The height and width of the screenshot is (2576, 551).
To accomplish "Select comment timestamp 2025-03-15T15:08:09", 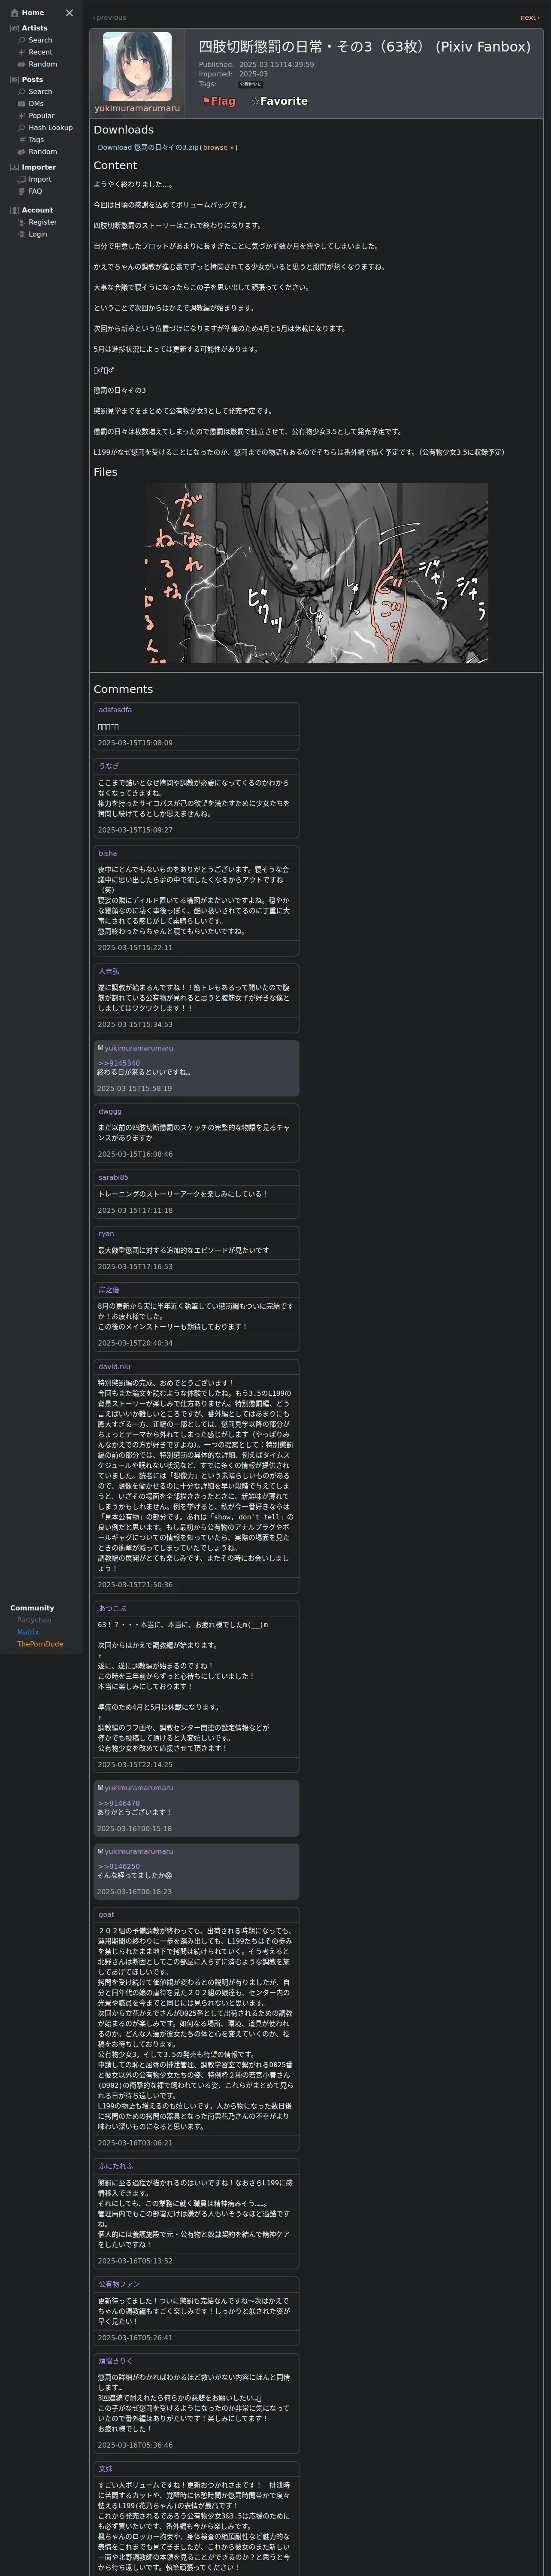I will click(135, 743).
